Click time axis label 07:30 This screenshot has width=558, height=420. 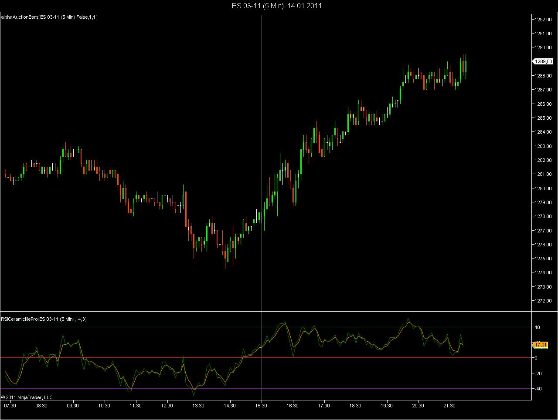point(10,406)
